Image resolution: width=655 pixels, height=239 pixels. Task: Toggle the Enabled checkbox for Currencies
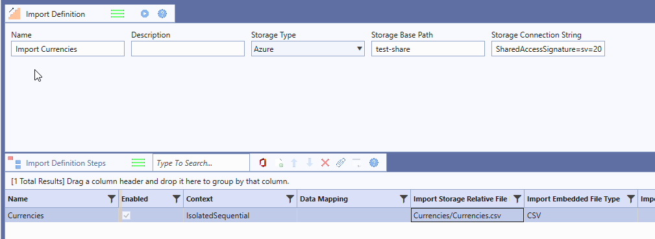126,216
